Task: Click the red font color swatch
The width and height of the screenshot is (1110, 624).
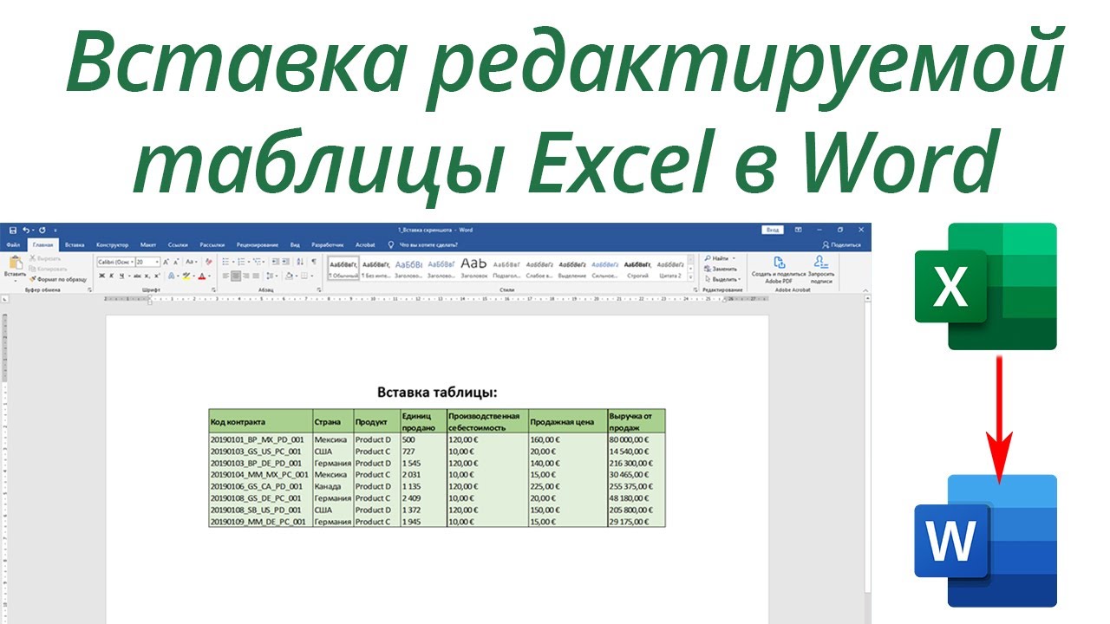Action: coord(203,276)
